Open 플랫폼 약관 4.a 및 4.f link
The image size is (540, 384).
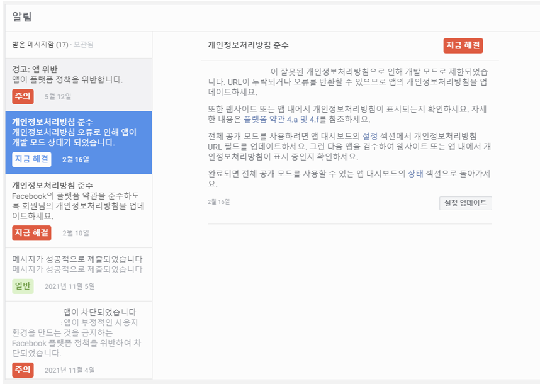(281, 120)
